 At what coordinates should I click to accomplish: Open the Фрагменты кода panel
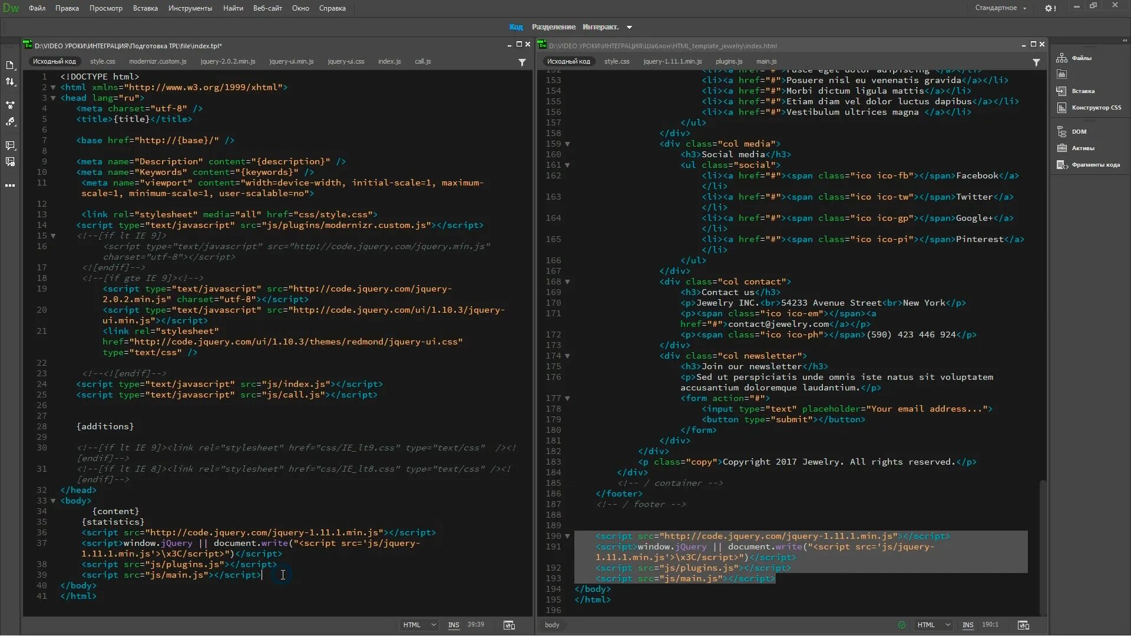(1088, 165)
